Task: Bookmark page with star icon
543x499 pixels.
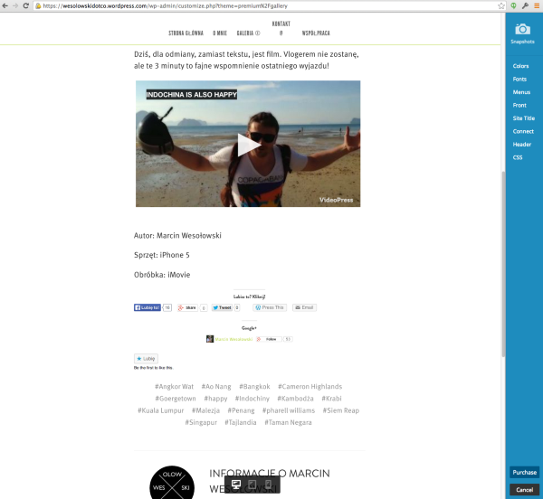Action: [x=501, y=5]
